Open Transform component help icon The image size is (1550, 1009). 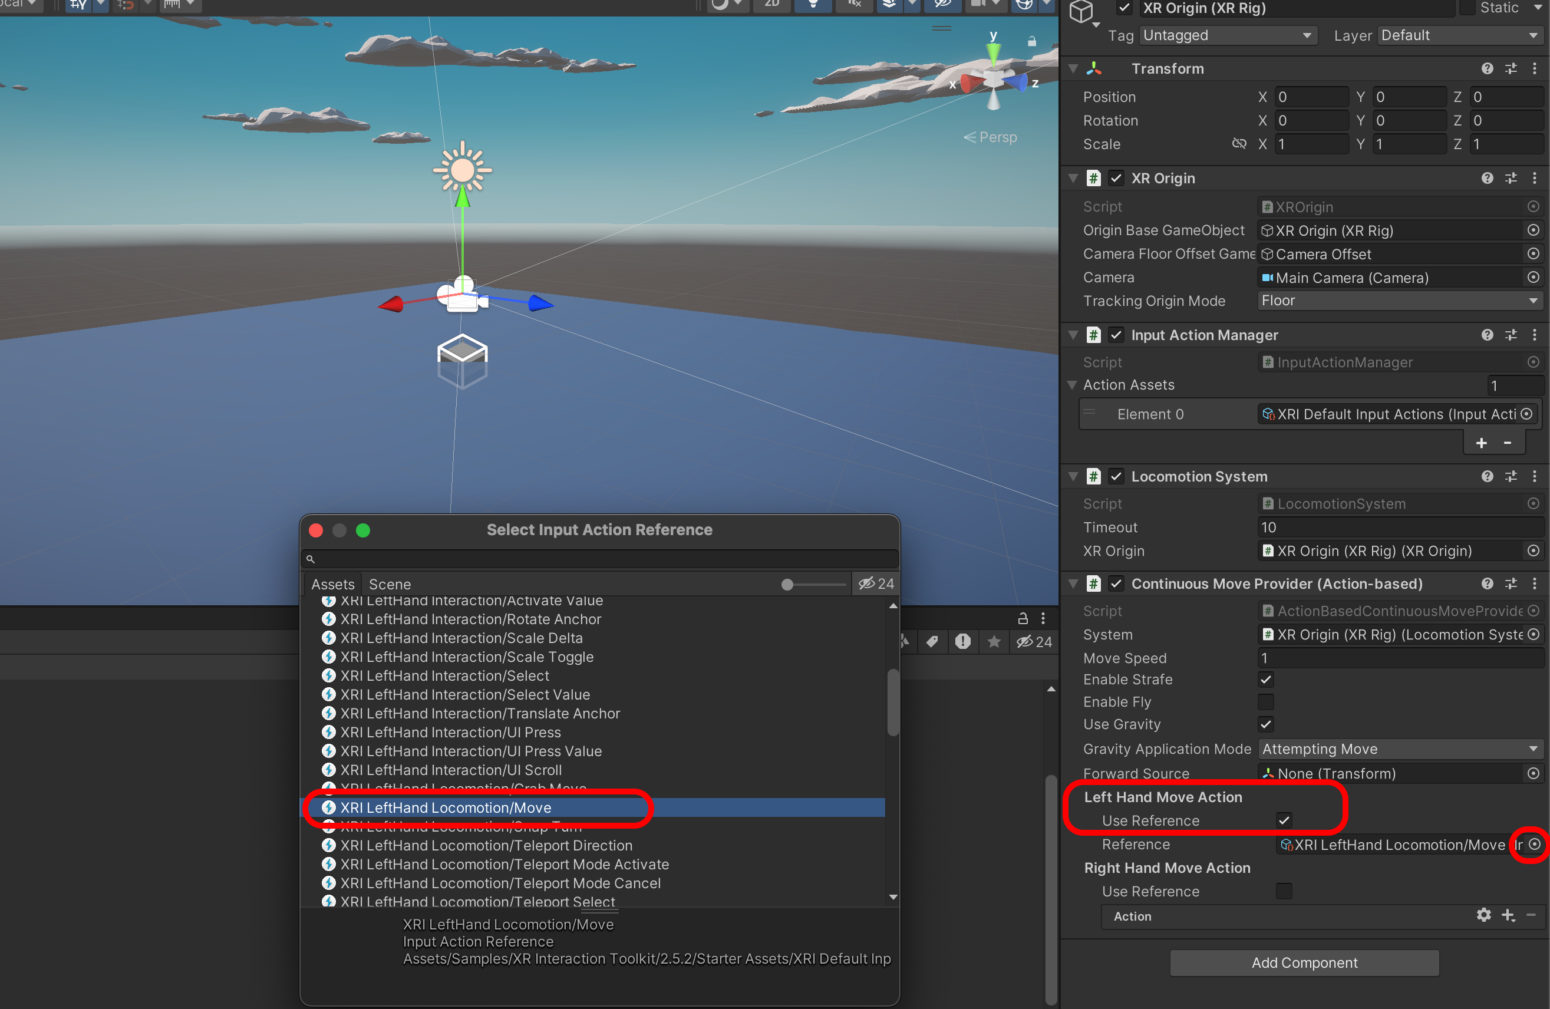point(1487,68)
